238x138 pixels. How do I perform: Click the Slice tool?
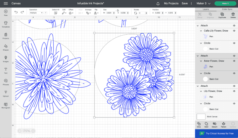199,124
